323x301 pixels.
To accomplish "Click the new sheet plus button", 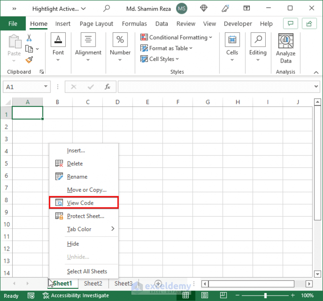I will [x=158, y=283].
